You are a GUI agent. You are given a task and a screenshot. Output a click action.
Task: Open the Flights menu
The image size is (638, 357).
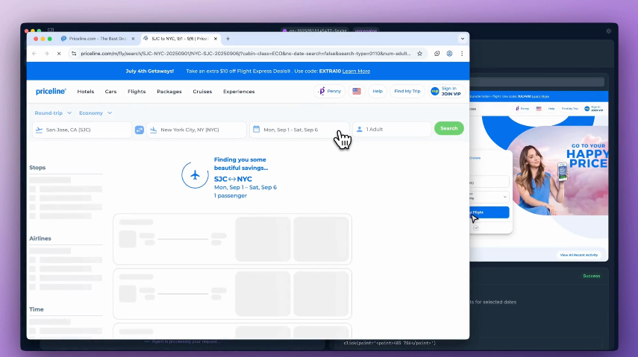click(x=137, y=92)
